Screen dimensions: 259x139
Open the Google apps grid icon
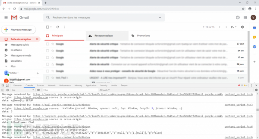coord(245,18)
